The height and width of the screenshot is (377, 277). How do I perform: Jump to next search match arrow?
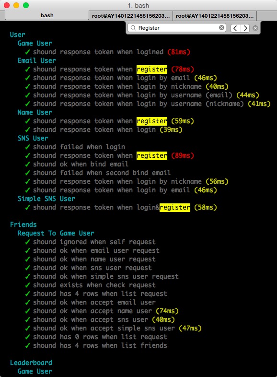(245, 28)
